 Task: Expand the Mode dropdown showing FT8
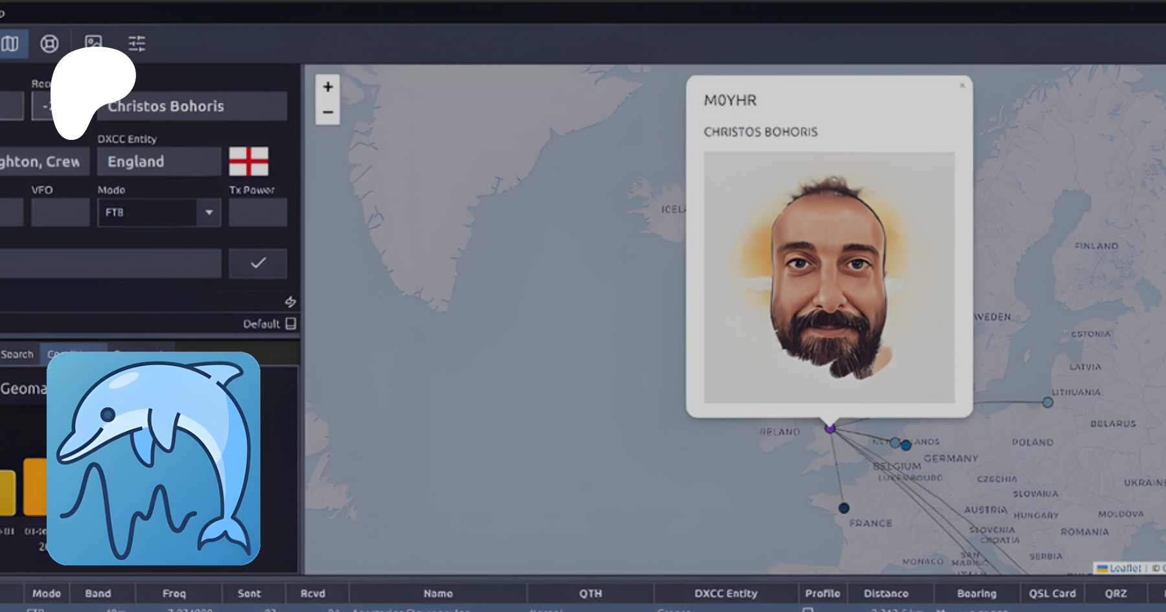[x=209, y=212]
